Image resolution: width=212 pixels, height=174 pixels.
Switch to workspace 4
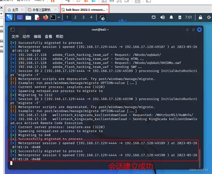[91, 17]
